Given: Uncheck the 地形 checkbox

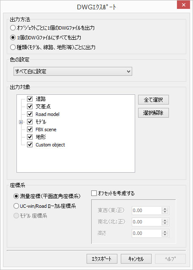Looking at the screenshot, I should click(30, 137).
